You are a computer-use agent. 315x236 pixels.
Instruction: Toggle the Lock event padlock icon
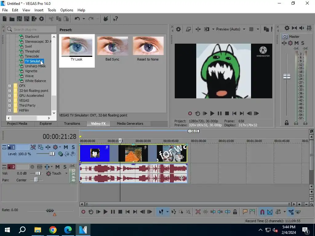click(235, 212)
